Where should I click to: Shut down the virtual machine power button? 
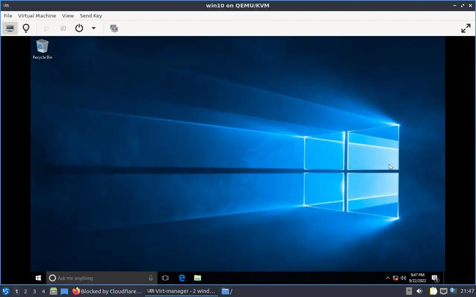click(x=79, y=28)
